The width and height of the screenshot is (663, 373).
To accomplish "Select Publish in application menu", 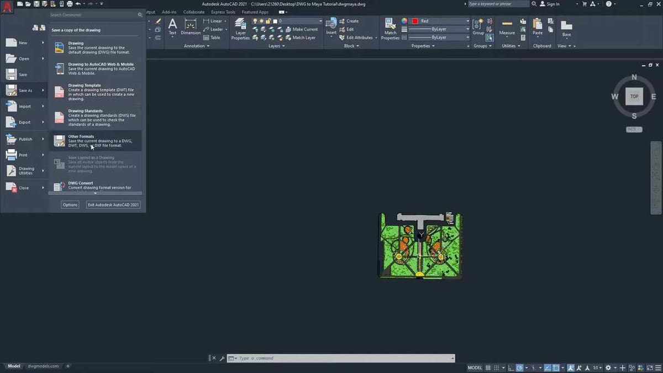I will point(24,139).
